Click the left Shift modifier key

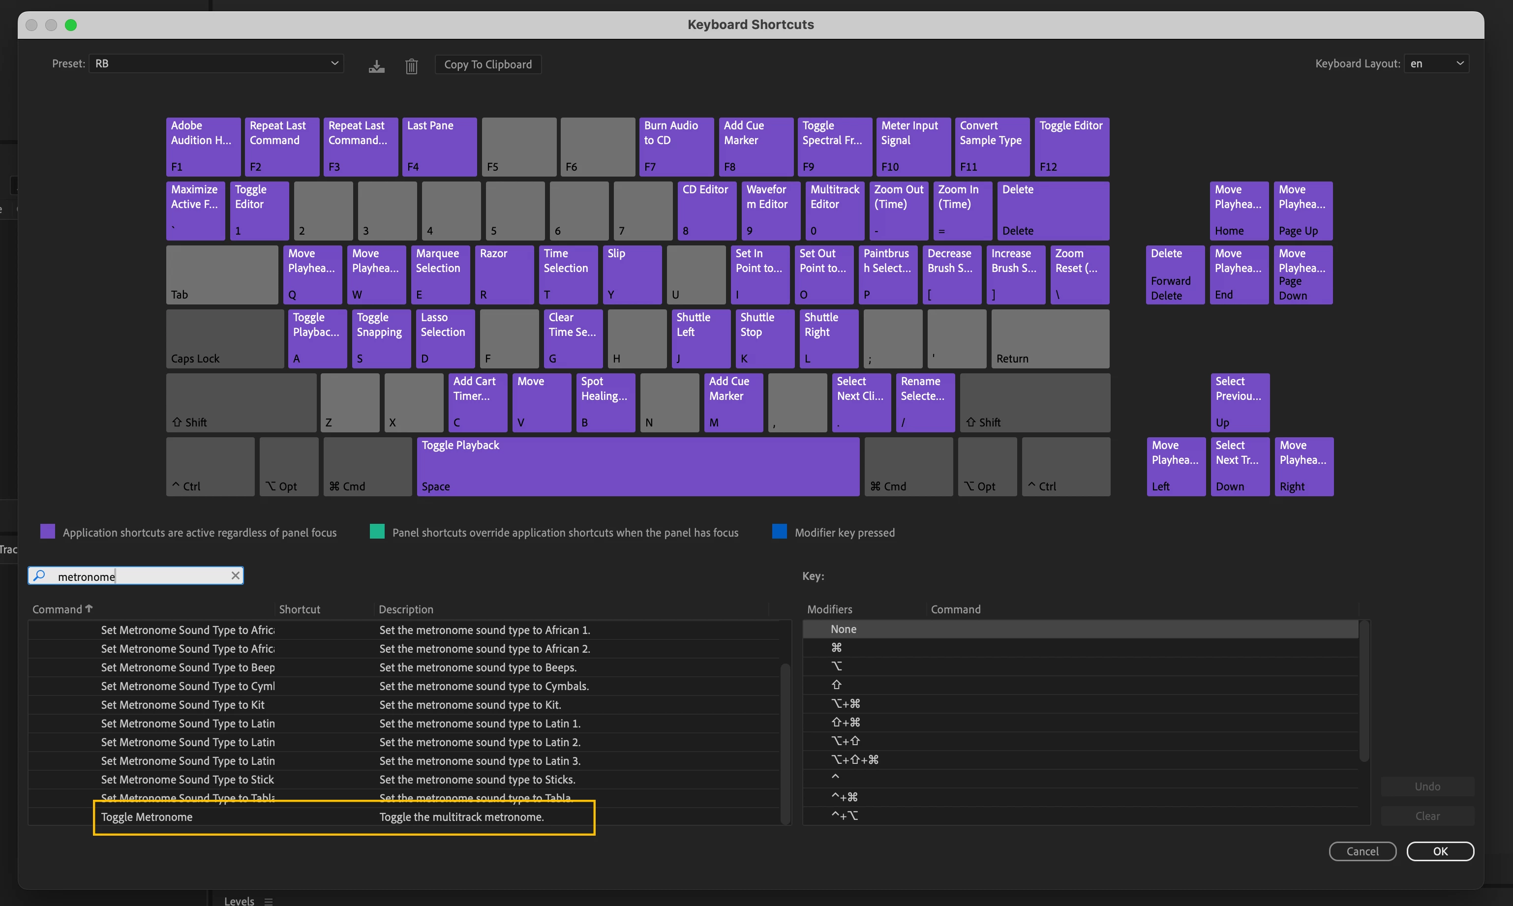[241, 403]
